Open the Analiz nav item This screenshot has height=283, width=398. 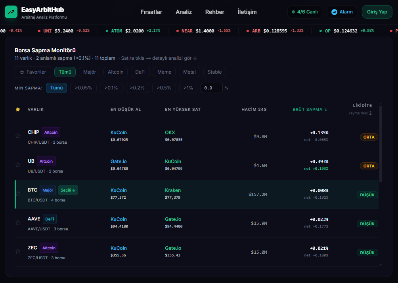184,12
